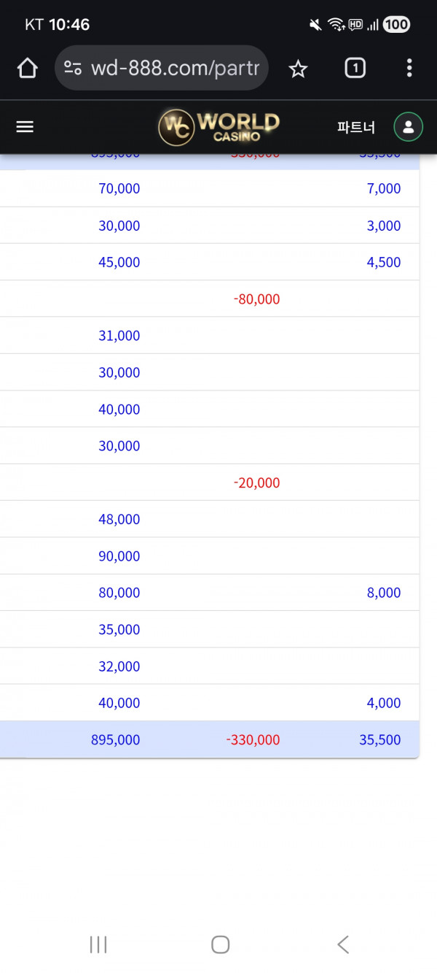Open the browser home page icon
Viewport: 437px width, 973px height.
click(x=27, y=69)
